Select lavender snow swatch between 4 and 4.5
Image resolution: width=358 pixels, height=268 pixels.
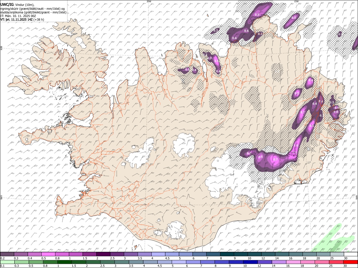click(158, 254)
